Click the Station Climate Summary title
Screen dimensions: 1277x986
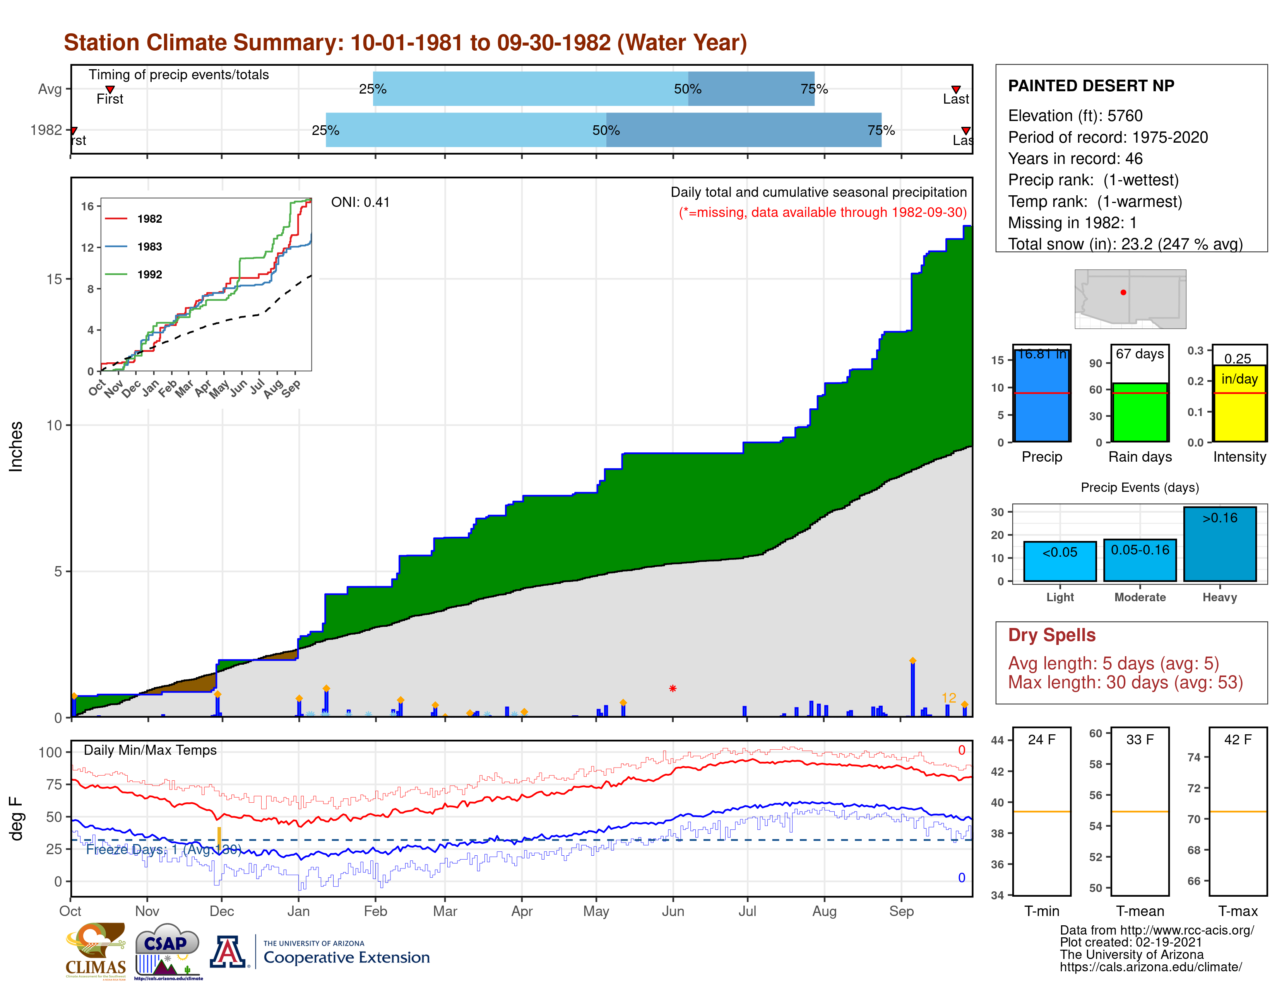pyautogui.click(x=405, y=43)
